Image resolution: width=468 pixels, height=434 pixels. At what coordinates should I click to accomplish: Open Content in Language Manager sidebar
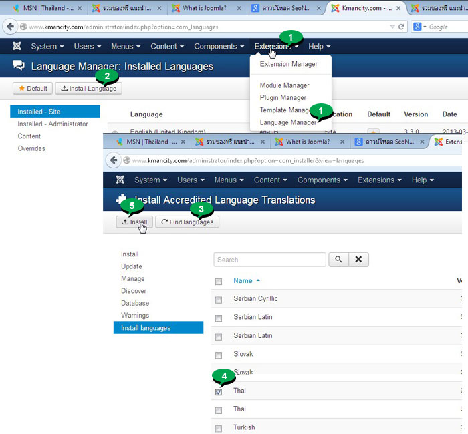click(29, 136)
